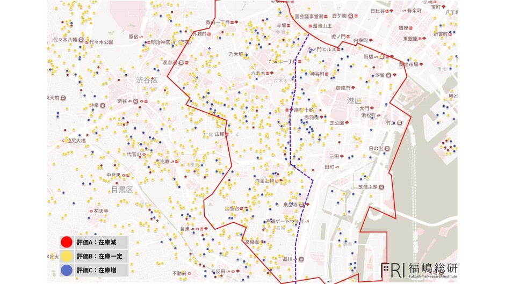Click the station icon beside 表参道

(x=182, y=63)
